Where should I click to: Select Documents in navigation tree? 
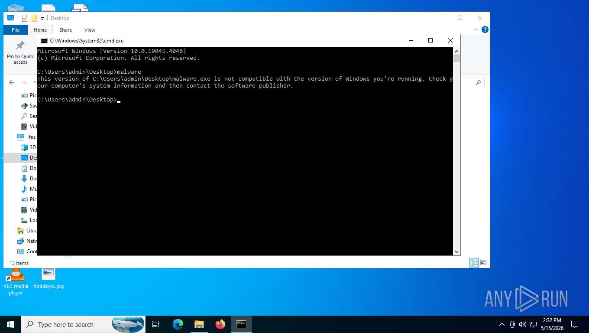(x=29, y=168)
